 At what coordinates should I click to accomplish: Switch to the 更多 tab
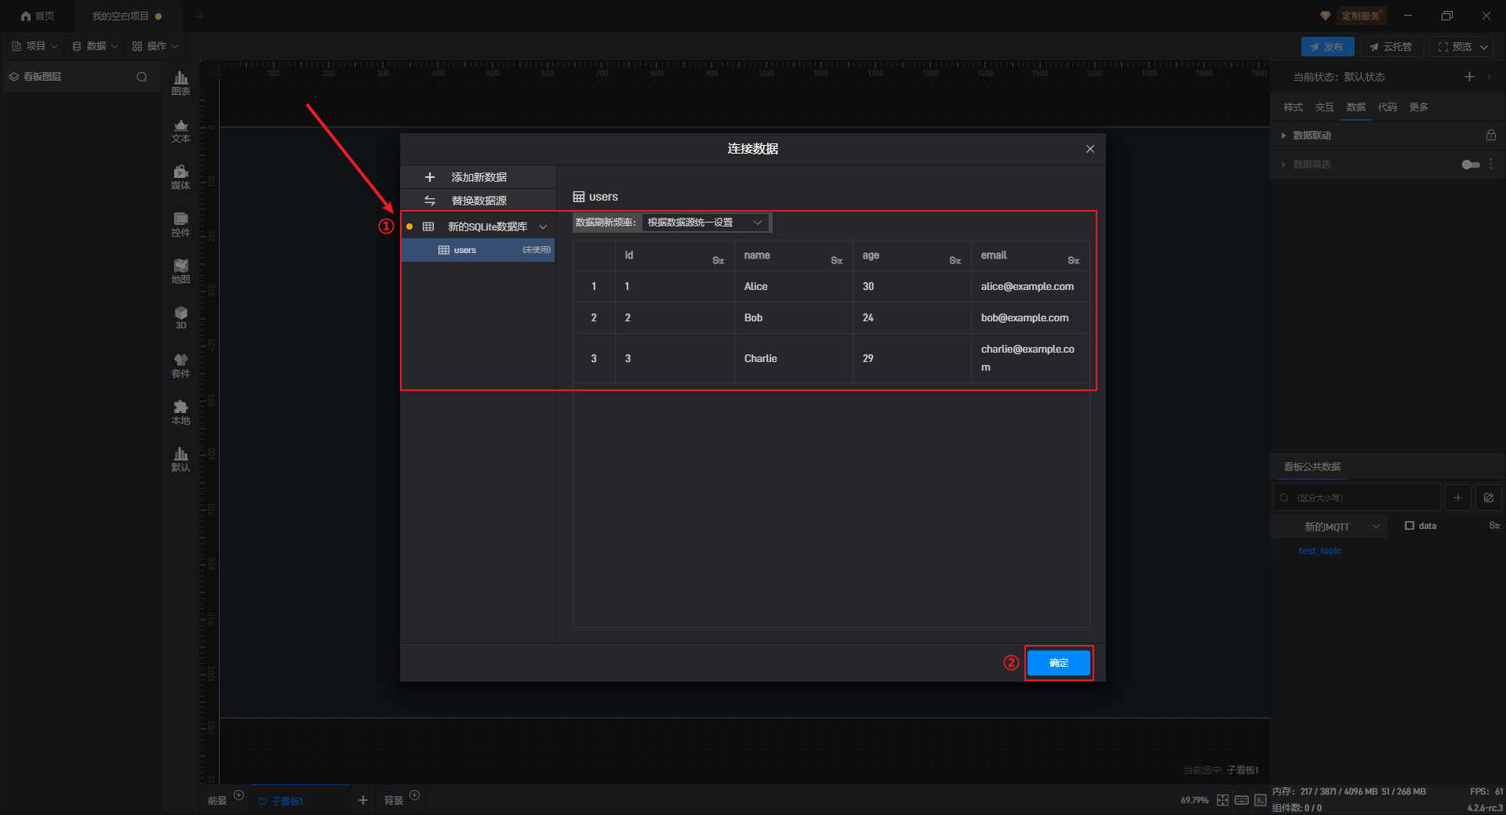pos(1418,107)
